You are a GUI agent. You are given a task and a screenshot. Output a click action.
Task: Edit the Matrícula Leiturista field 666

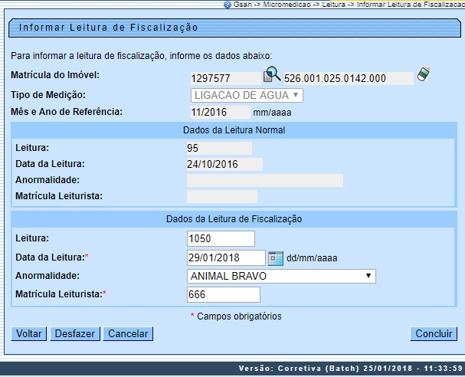(x=223, y=294)
